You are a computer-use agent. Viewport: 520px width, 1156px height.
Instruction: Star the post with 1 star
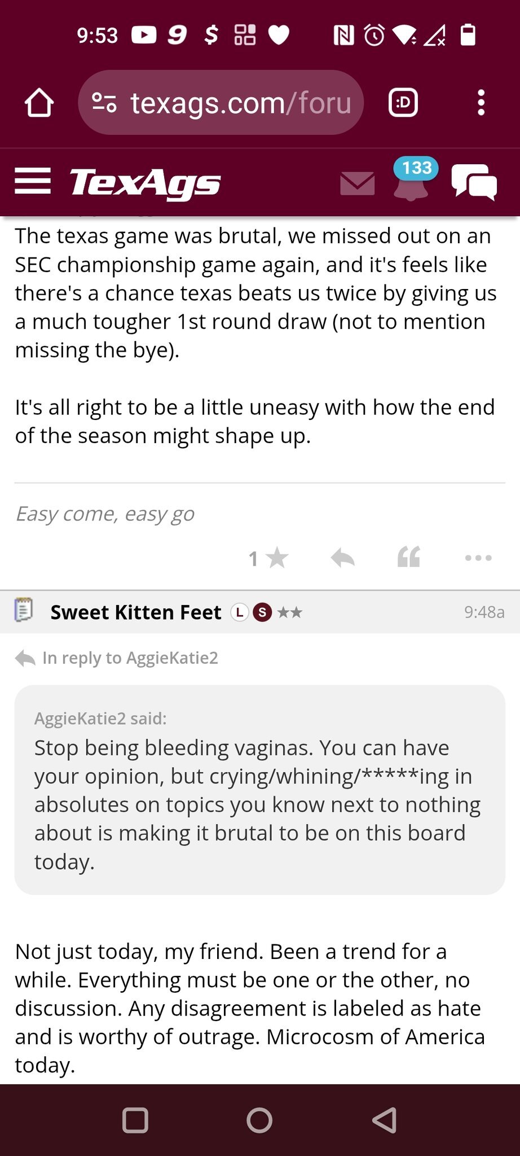269,558
